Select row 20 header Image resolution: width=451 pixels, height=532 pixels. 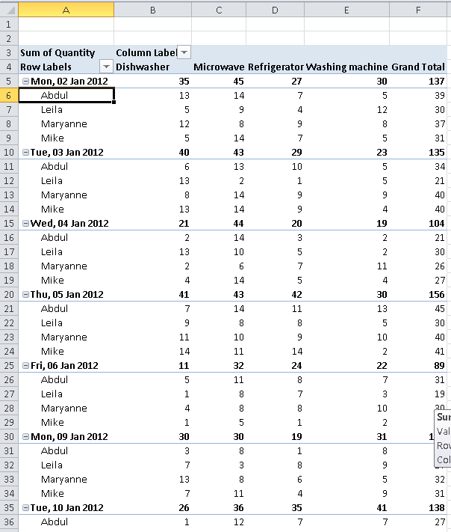pyautogui.click(x=9, y=295)
